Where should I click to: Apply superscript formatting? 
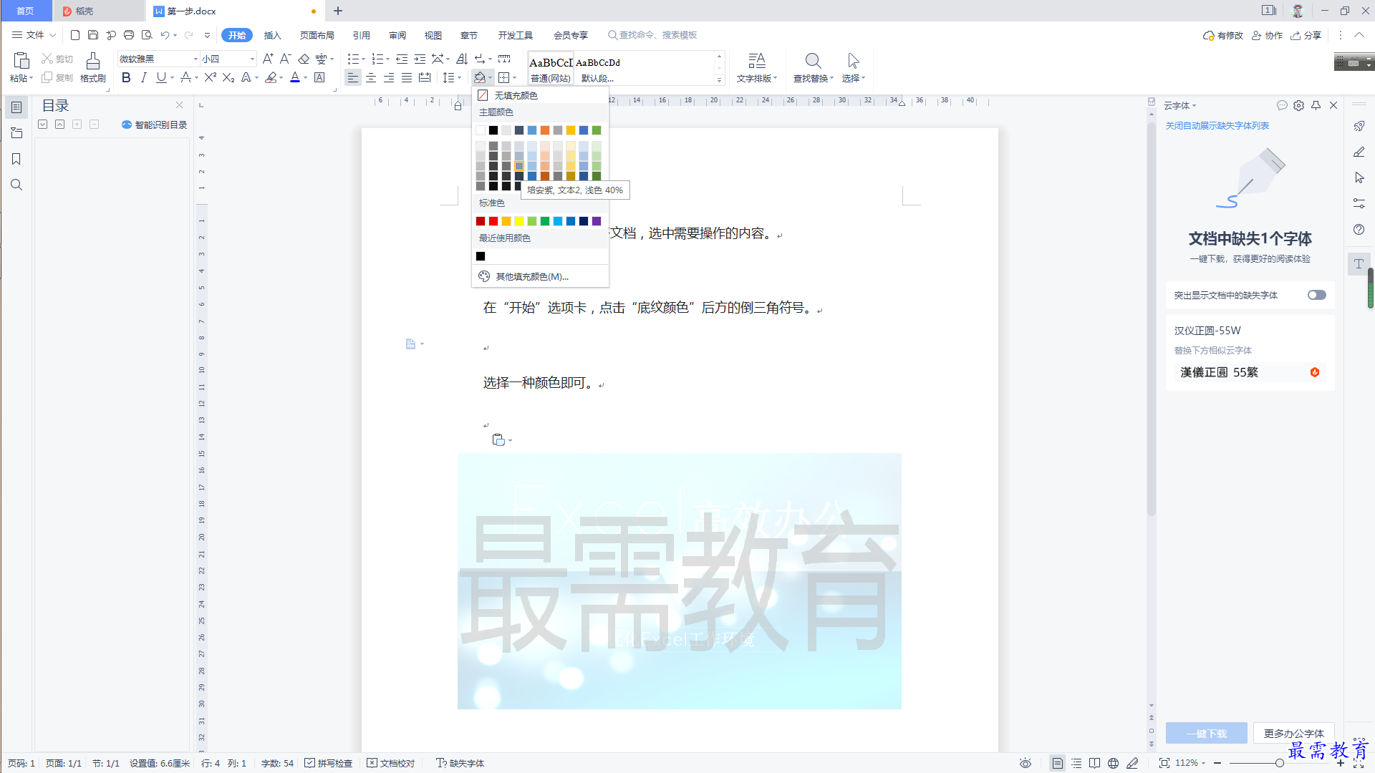click(210, 78)
